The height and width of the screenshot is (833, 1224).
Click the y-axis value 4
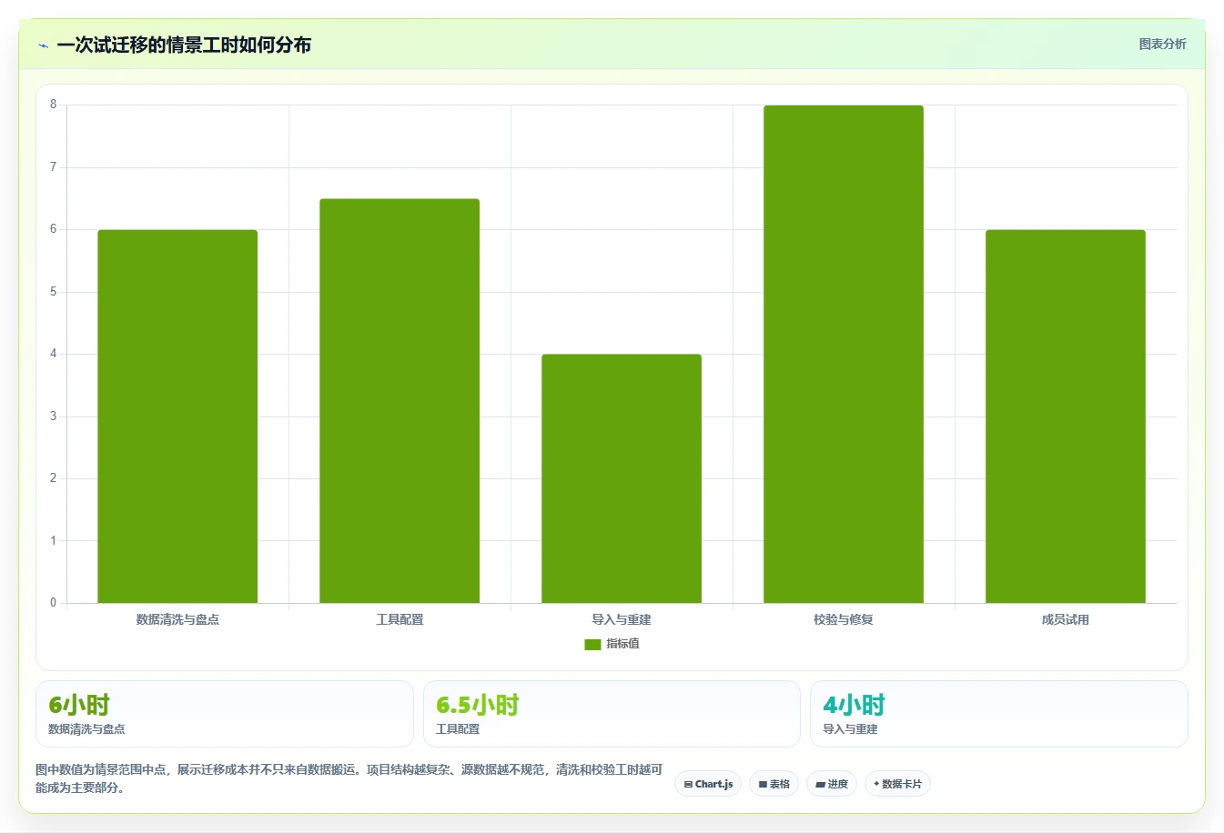point(53,354)
